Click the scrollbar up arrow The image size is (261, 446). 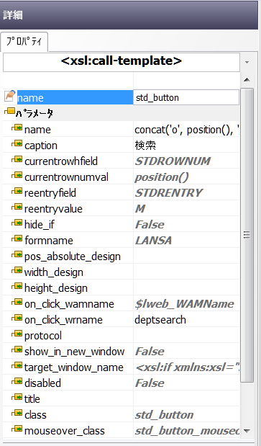[247, 80]
